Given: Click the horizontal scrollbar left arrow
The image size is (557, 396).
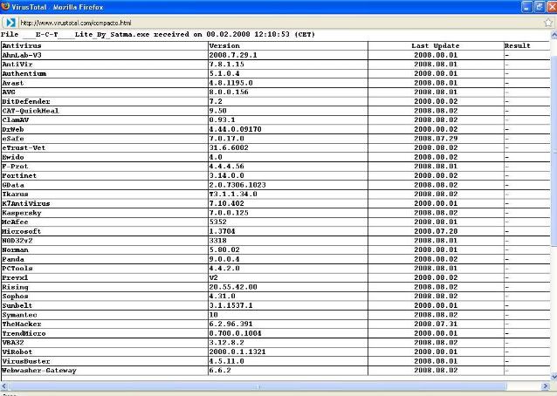Looking at the screenshot, I should click(3, 386).
